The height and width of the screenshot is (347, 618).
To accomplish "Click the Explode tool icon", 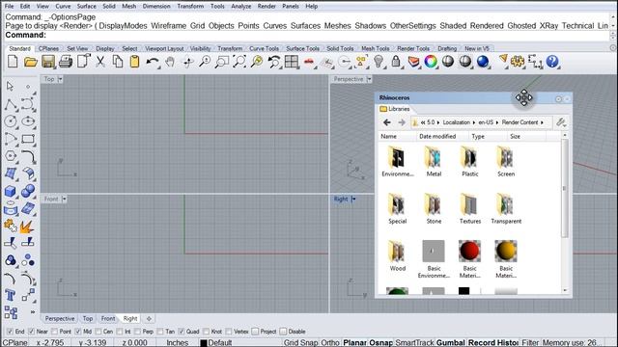I will 27,227.
